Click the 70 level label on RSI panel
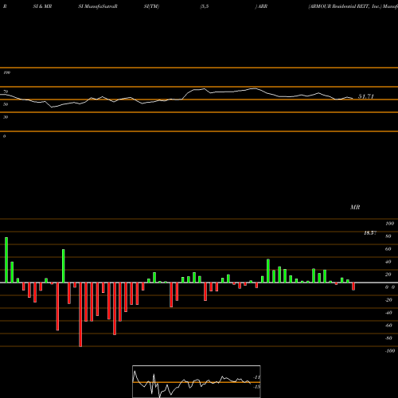Viewport: 398px width, 398px height. [x=6, y=92]
